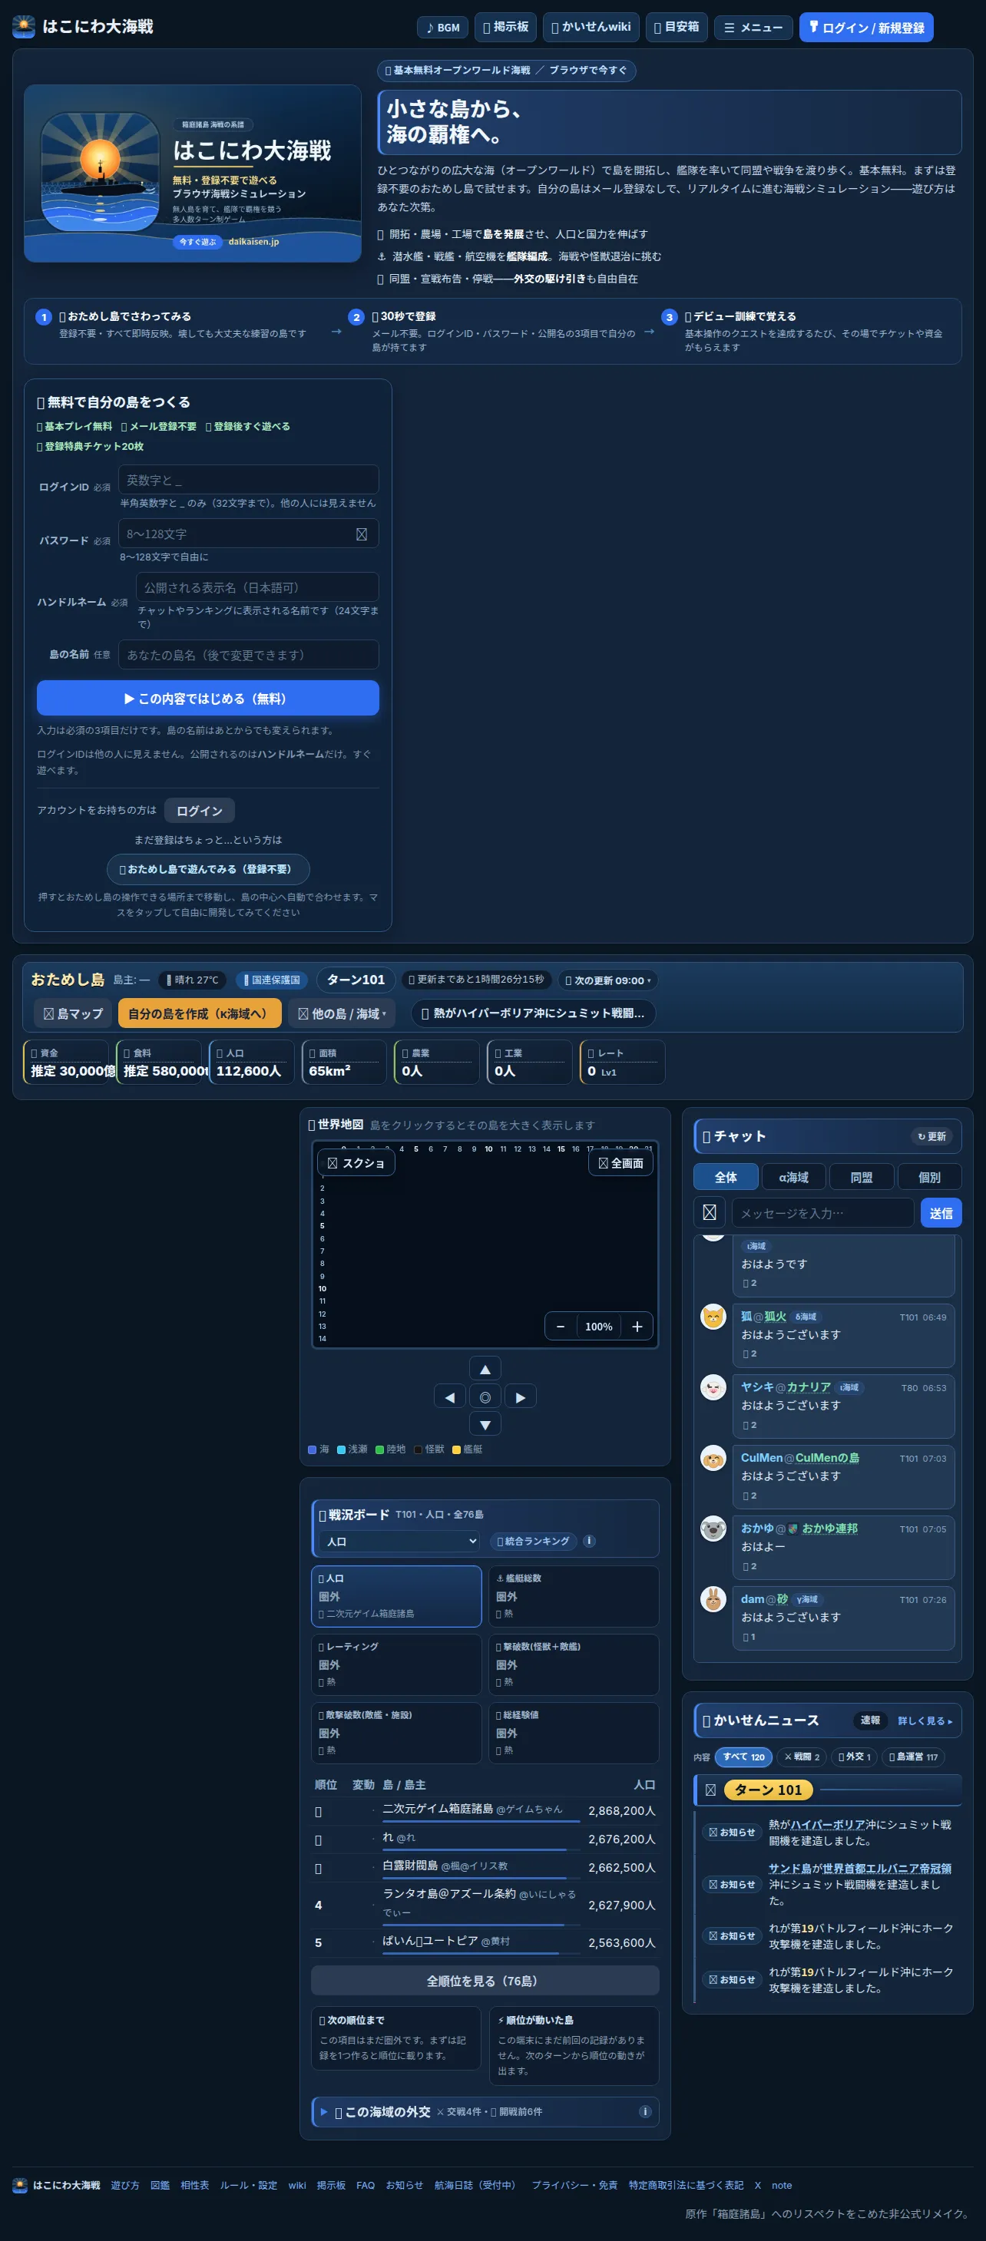Zoom out the world map with minus

click(x=561, y=1327)
